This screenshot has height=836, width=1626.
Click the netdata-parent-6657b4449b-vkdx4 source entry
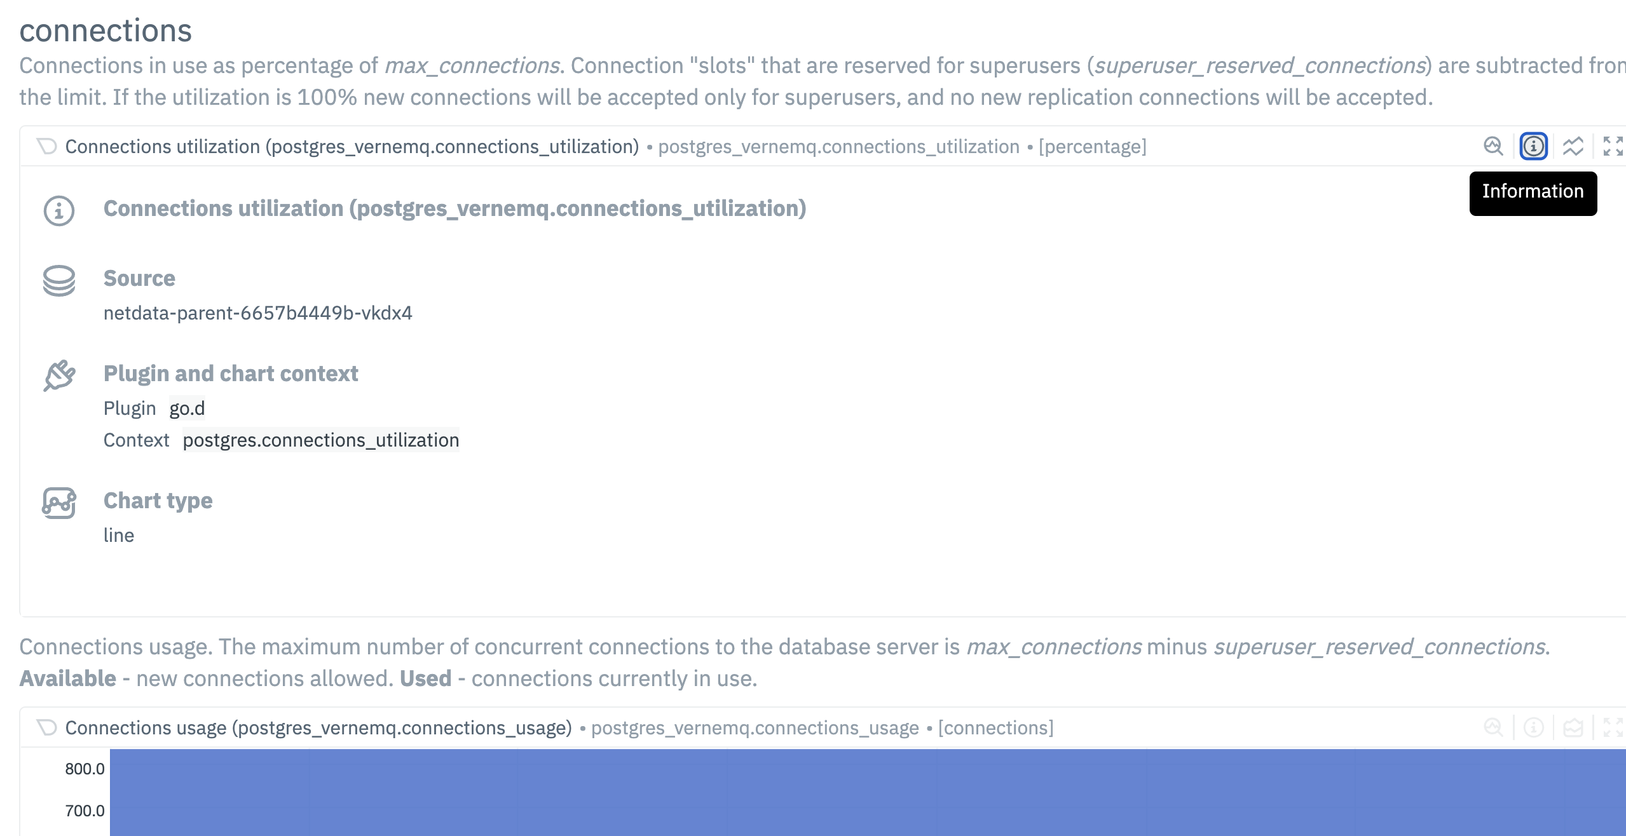(x=258, y=313)
